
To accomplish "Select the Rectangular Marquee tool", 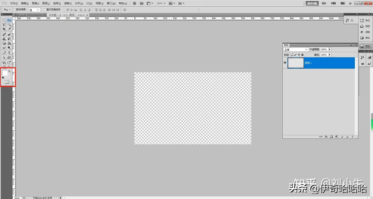I will [4, 20].
